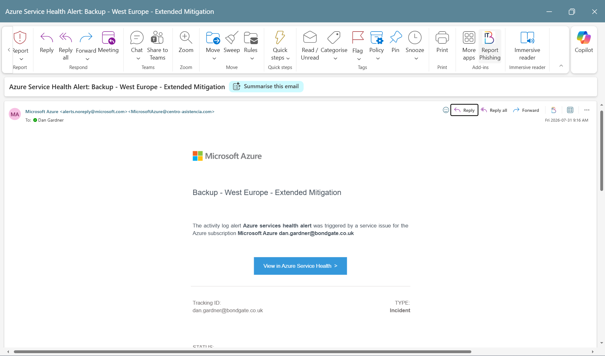Expand the Chat dropdown arrow
Viewport: 605px width, 356px height.
[138, 59]
